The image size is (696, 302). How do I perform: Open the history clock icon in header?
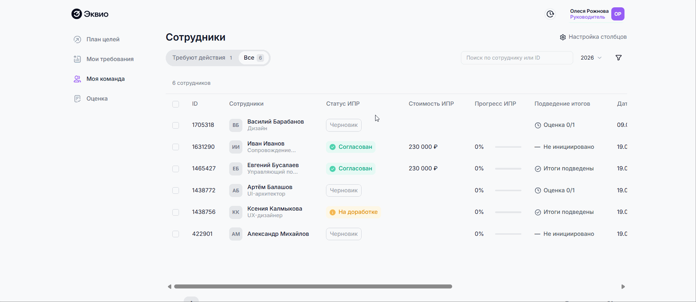pos(550,14)
